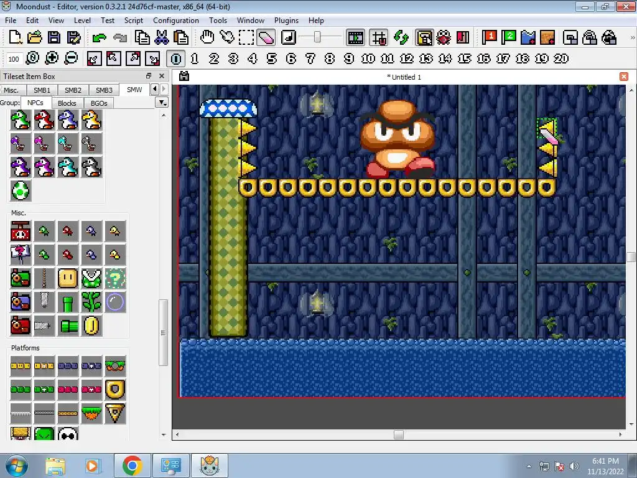Set player 2 start flag
Screen dimensions: 637x478
click(x=509, y=37)
